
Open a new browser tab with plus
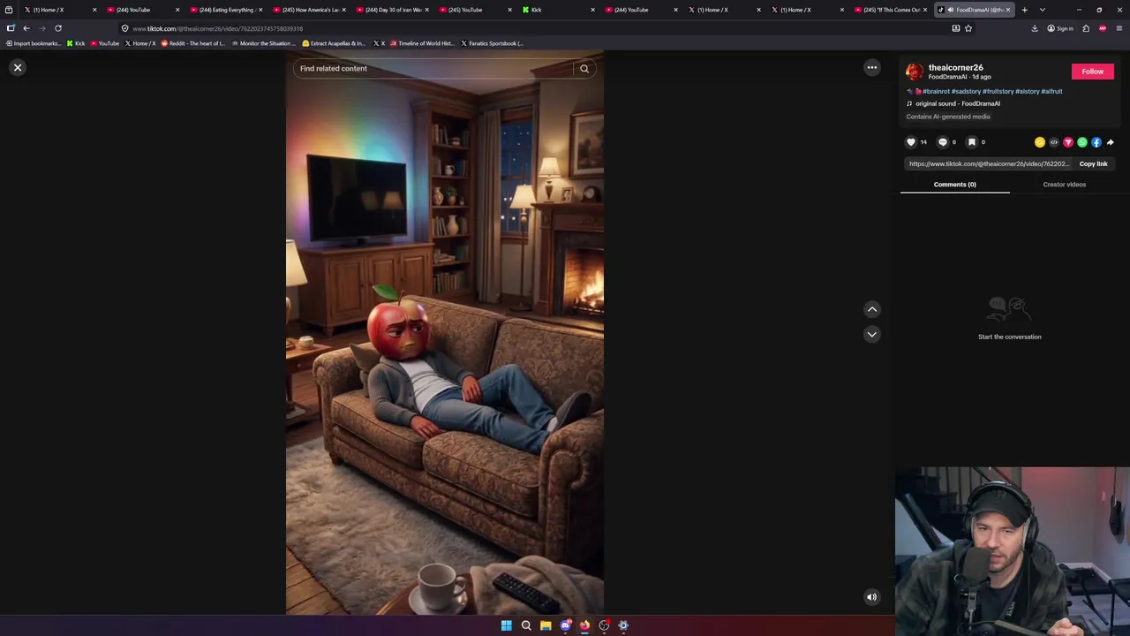tap(1025, 10)
